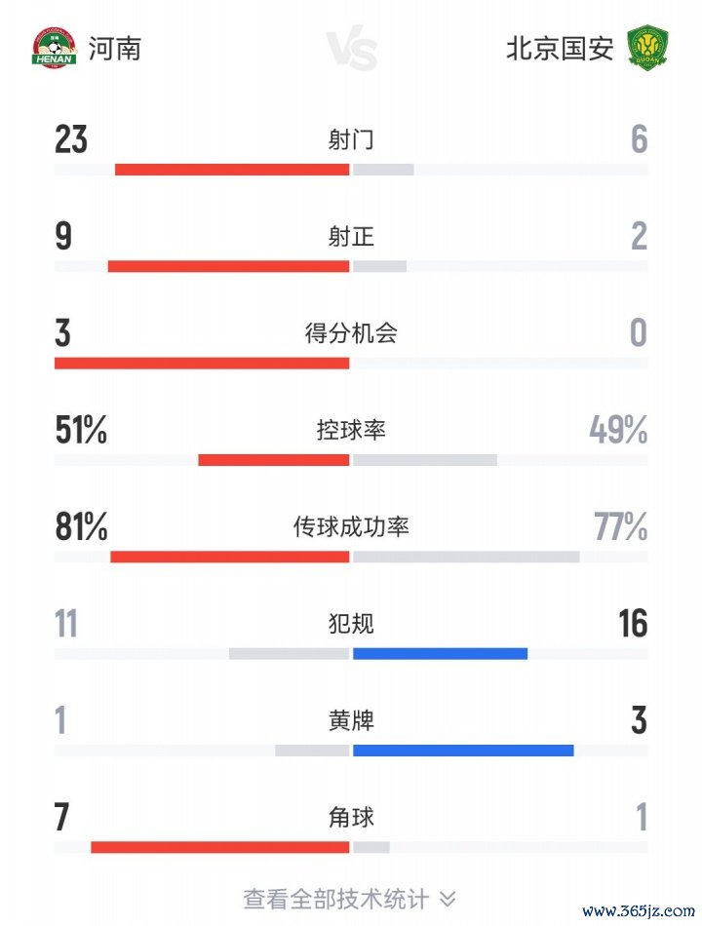Click the Beijing Guoan team crest logo
The height and width of the screenshot is (926, 702).
(x=647, y=48)
